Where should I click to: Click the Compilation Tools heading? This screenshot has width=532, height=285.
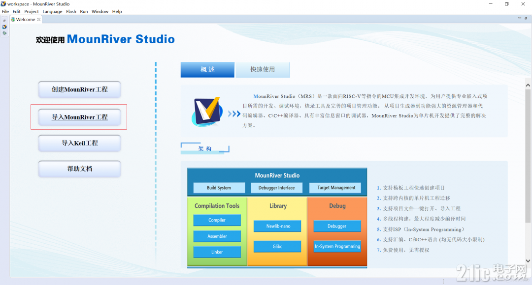(217, 206)
